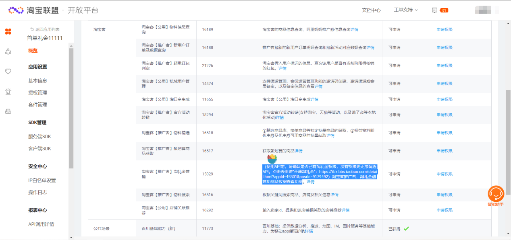Open the 智能助手 orange headset assistant

[x=496, y=196]
